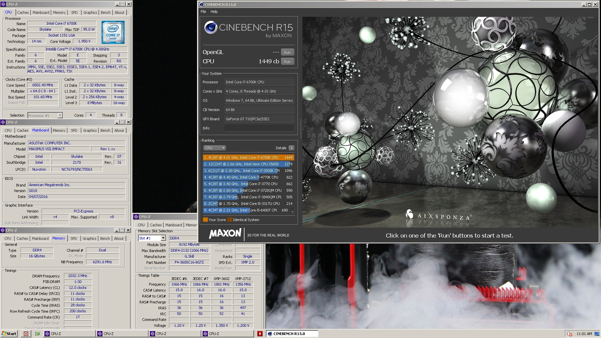Switch to the CINEBENCH R15.0 taskbar button
The height and width of the screenshot is (338, 601).
292,334
